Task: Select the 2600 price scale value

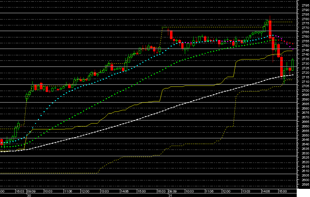Action: tap(305, 180)
